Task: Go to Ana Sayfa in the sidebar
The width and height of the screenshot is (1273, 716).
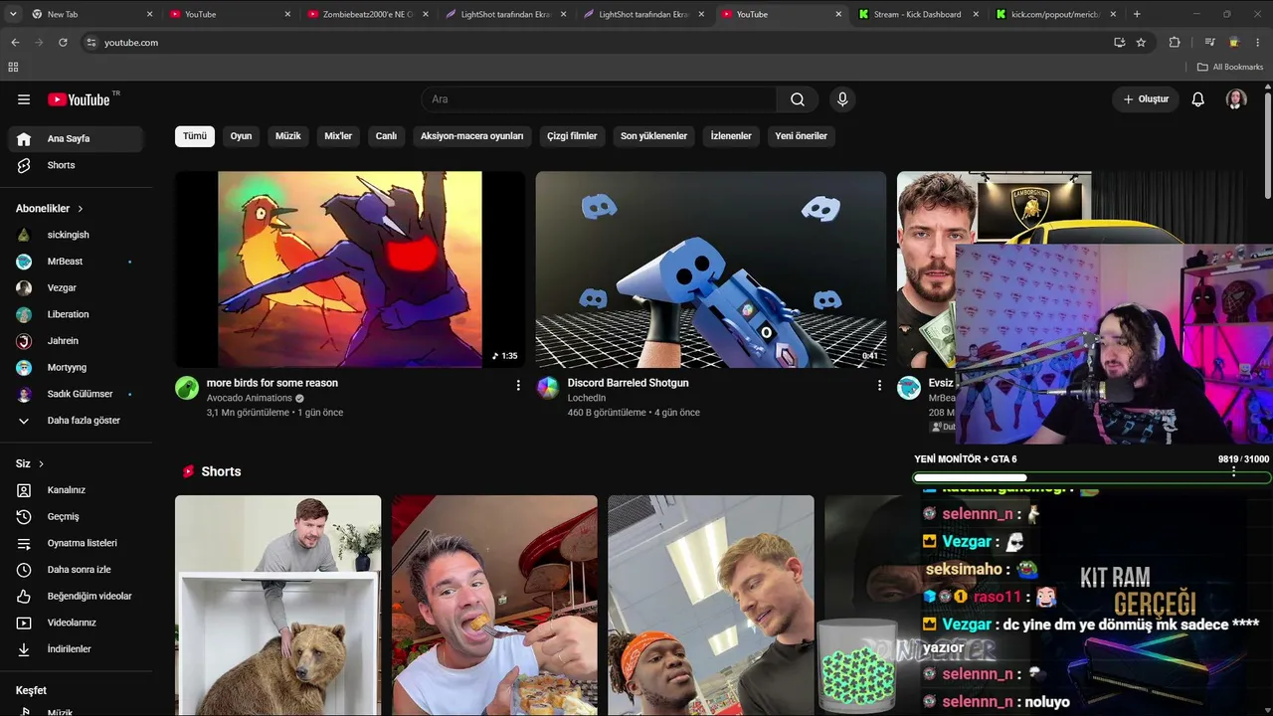Action: click(75, 139)
